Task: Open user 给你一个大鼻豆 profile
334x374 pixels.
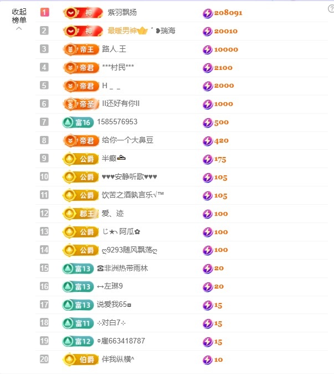Action: tap(127, 140)
